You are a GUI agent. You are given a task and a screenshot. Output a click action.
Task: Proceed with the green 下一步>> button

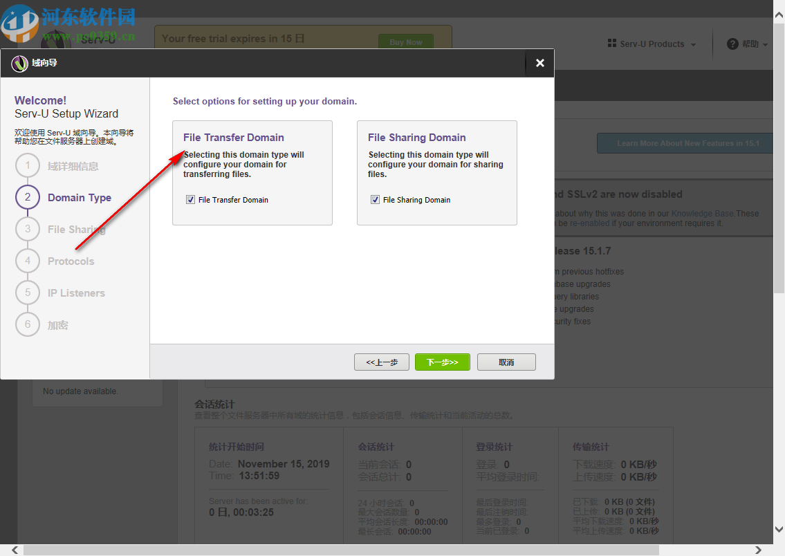click(x=443, y=362)
